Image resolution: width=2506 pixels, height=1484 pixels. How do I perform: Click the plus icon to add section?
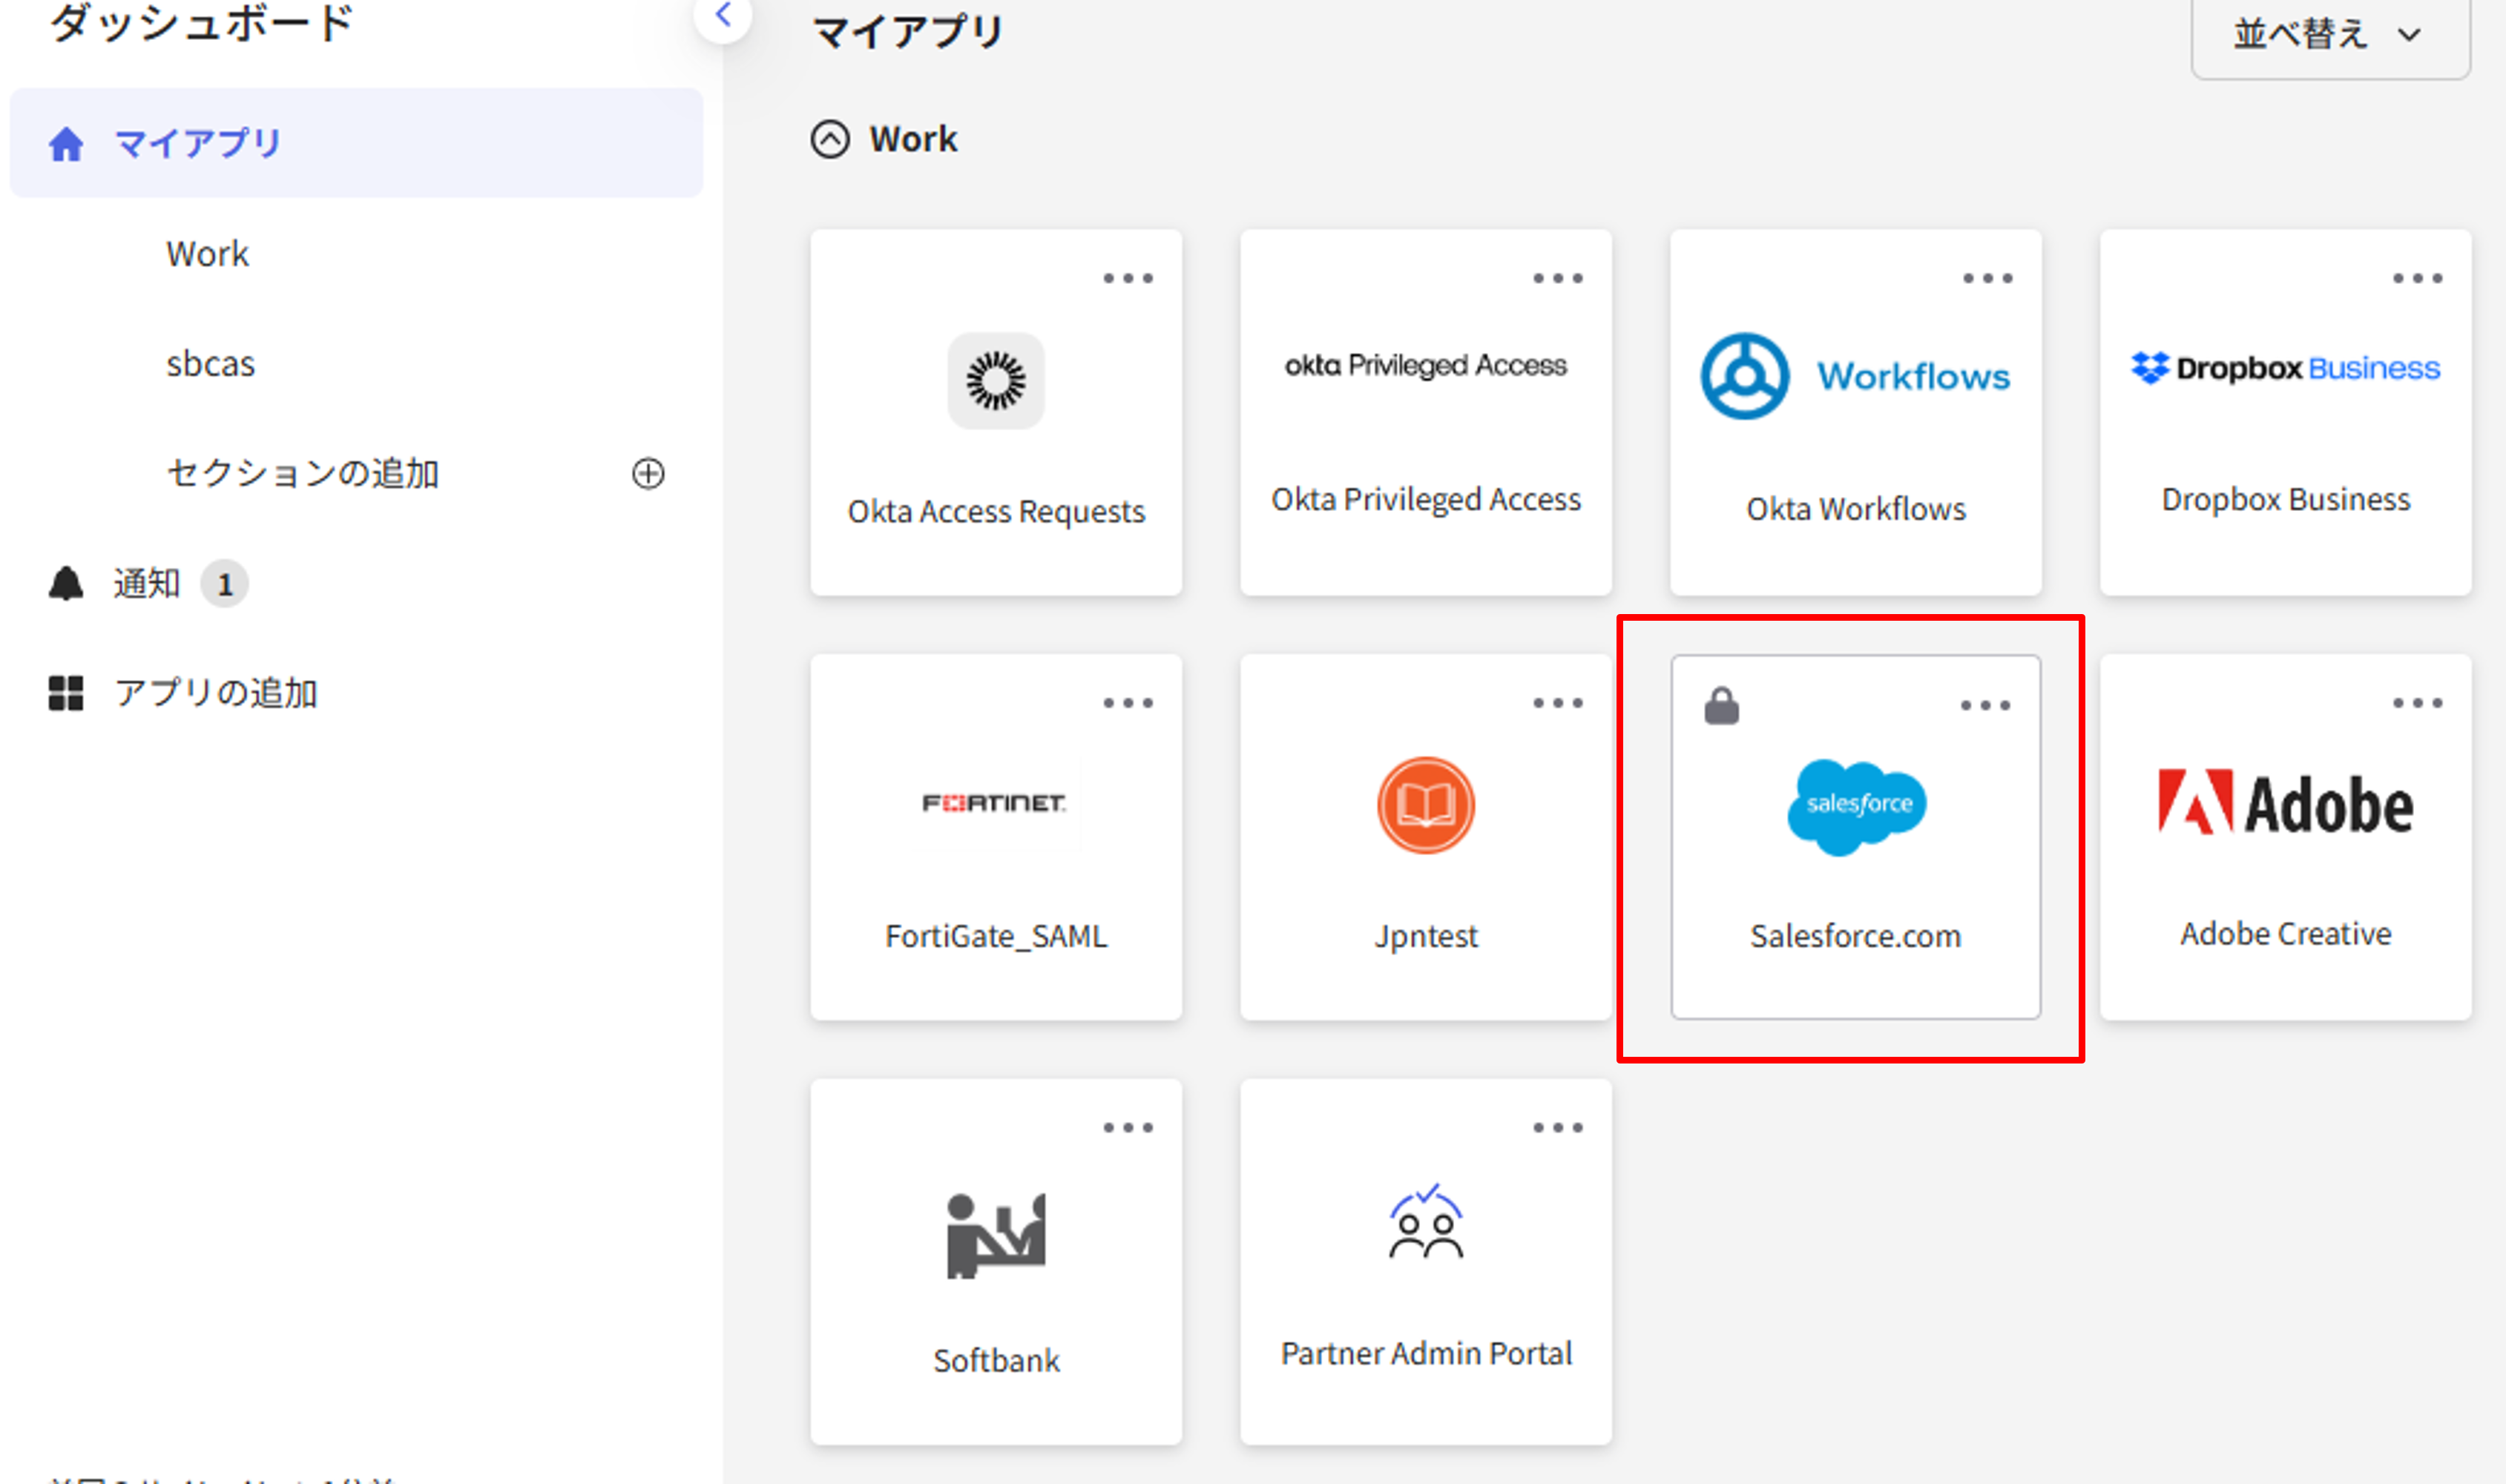[648, 473]
